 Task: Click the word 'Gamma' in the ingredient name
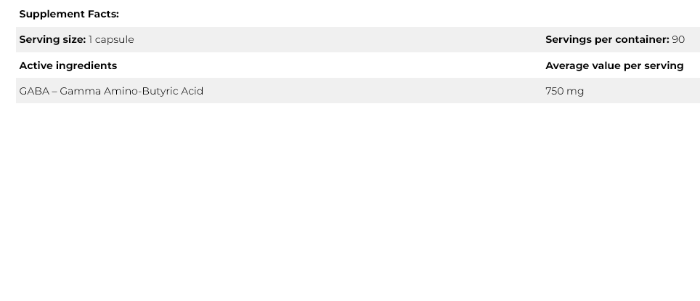pyautogui.click(x=80, y=91)
